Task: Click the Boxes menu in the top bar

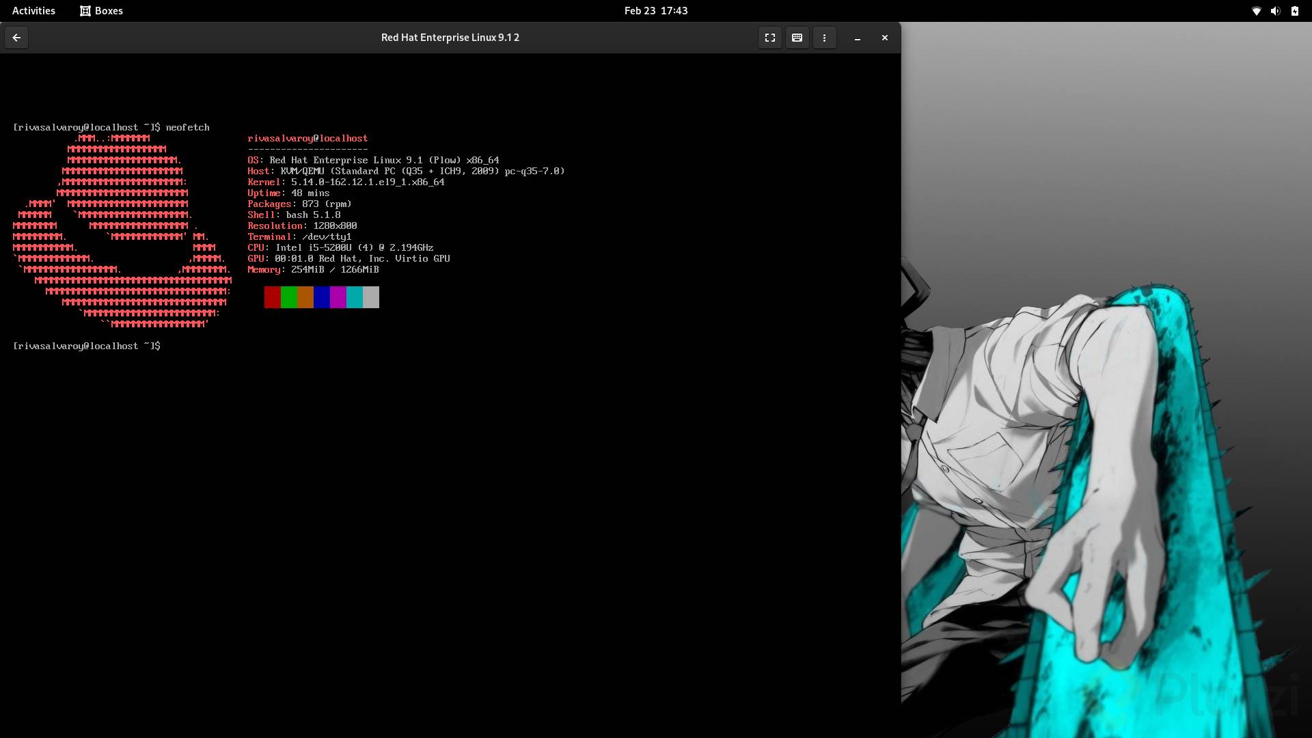Action: click(x=101, y=11)
